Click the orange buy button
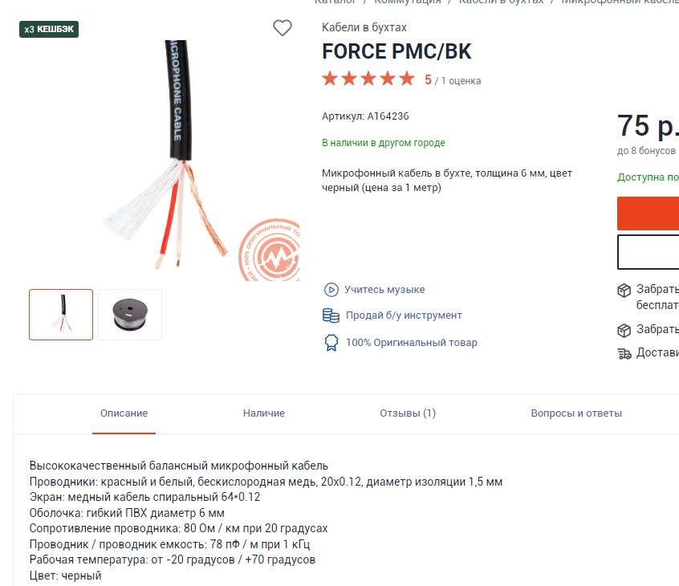Viewport: 679px width, 586px height. [648, 214]
